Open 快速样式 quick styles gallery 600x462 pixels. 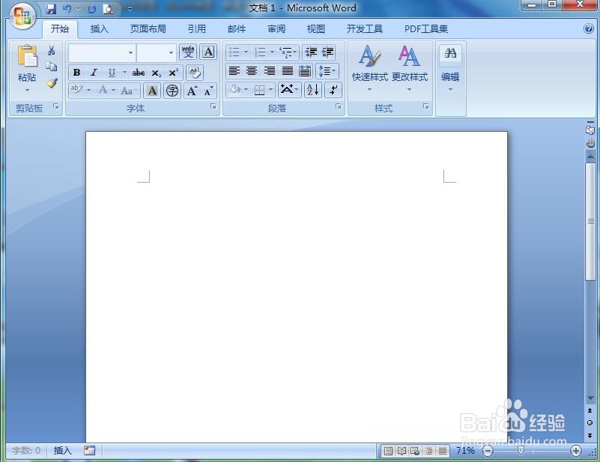click(369, 69)
